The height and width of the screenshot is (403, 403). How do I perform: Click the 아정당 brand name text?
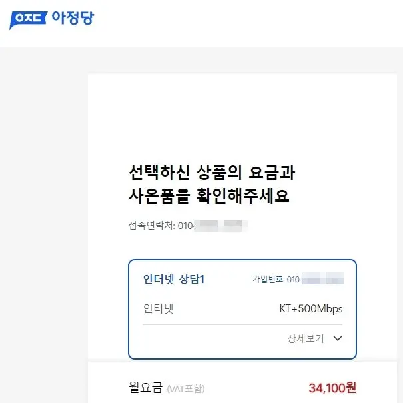pyautogui.click(x=73, y=18)
